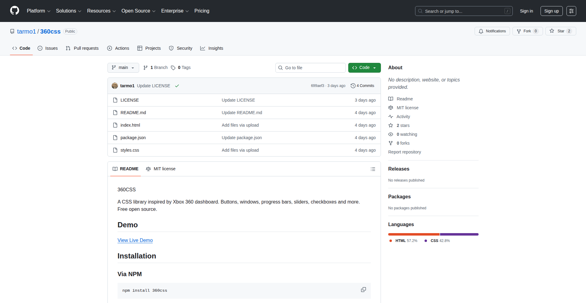Fork the 360css repository
Screen dimensions: 586x303
click(524, 31)
